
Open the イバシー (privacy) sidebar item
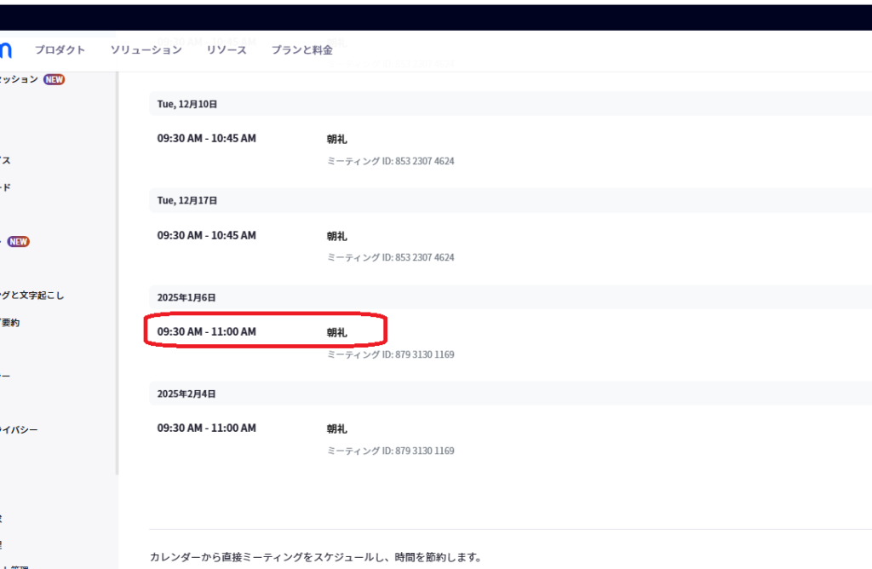[19, 430]
